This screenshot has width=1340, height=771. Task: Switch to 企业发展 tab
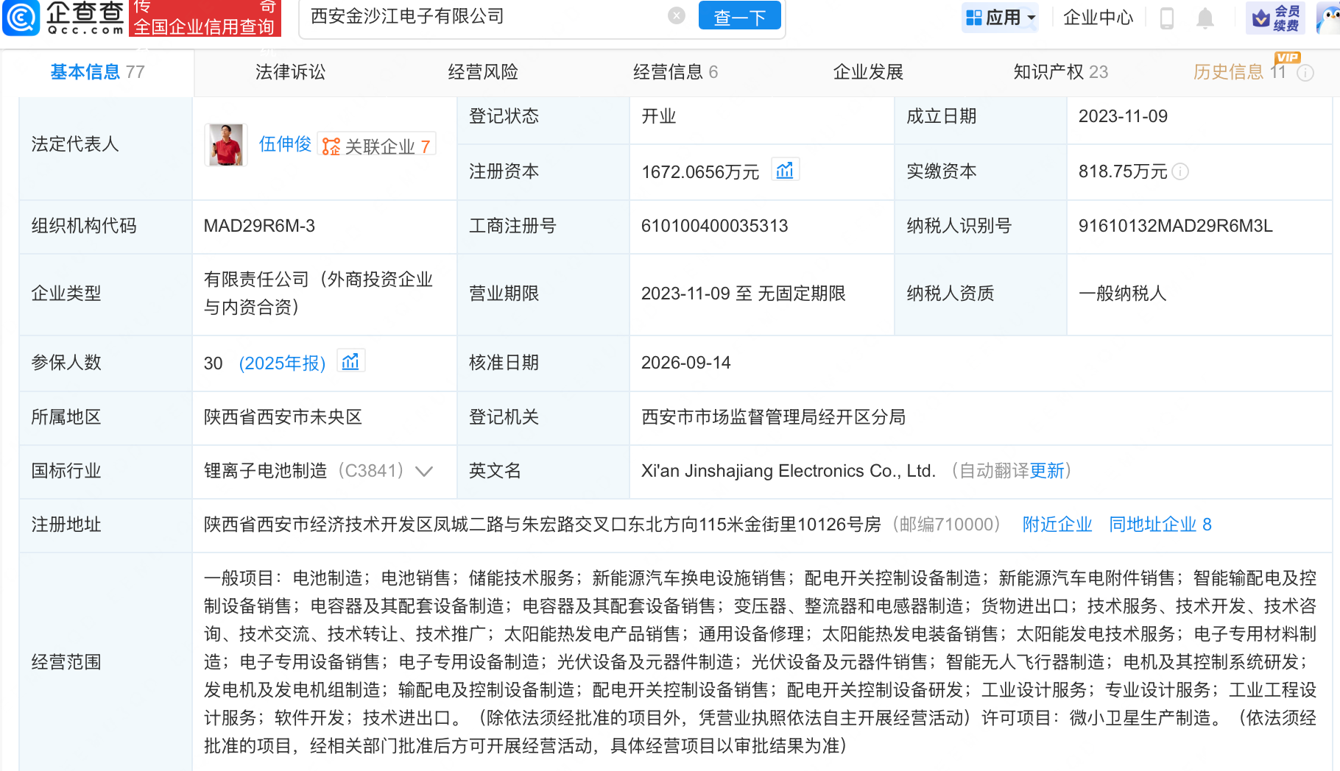click(x=868, y=72)
